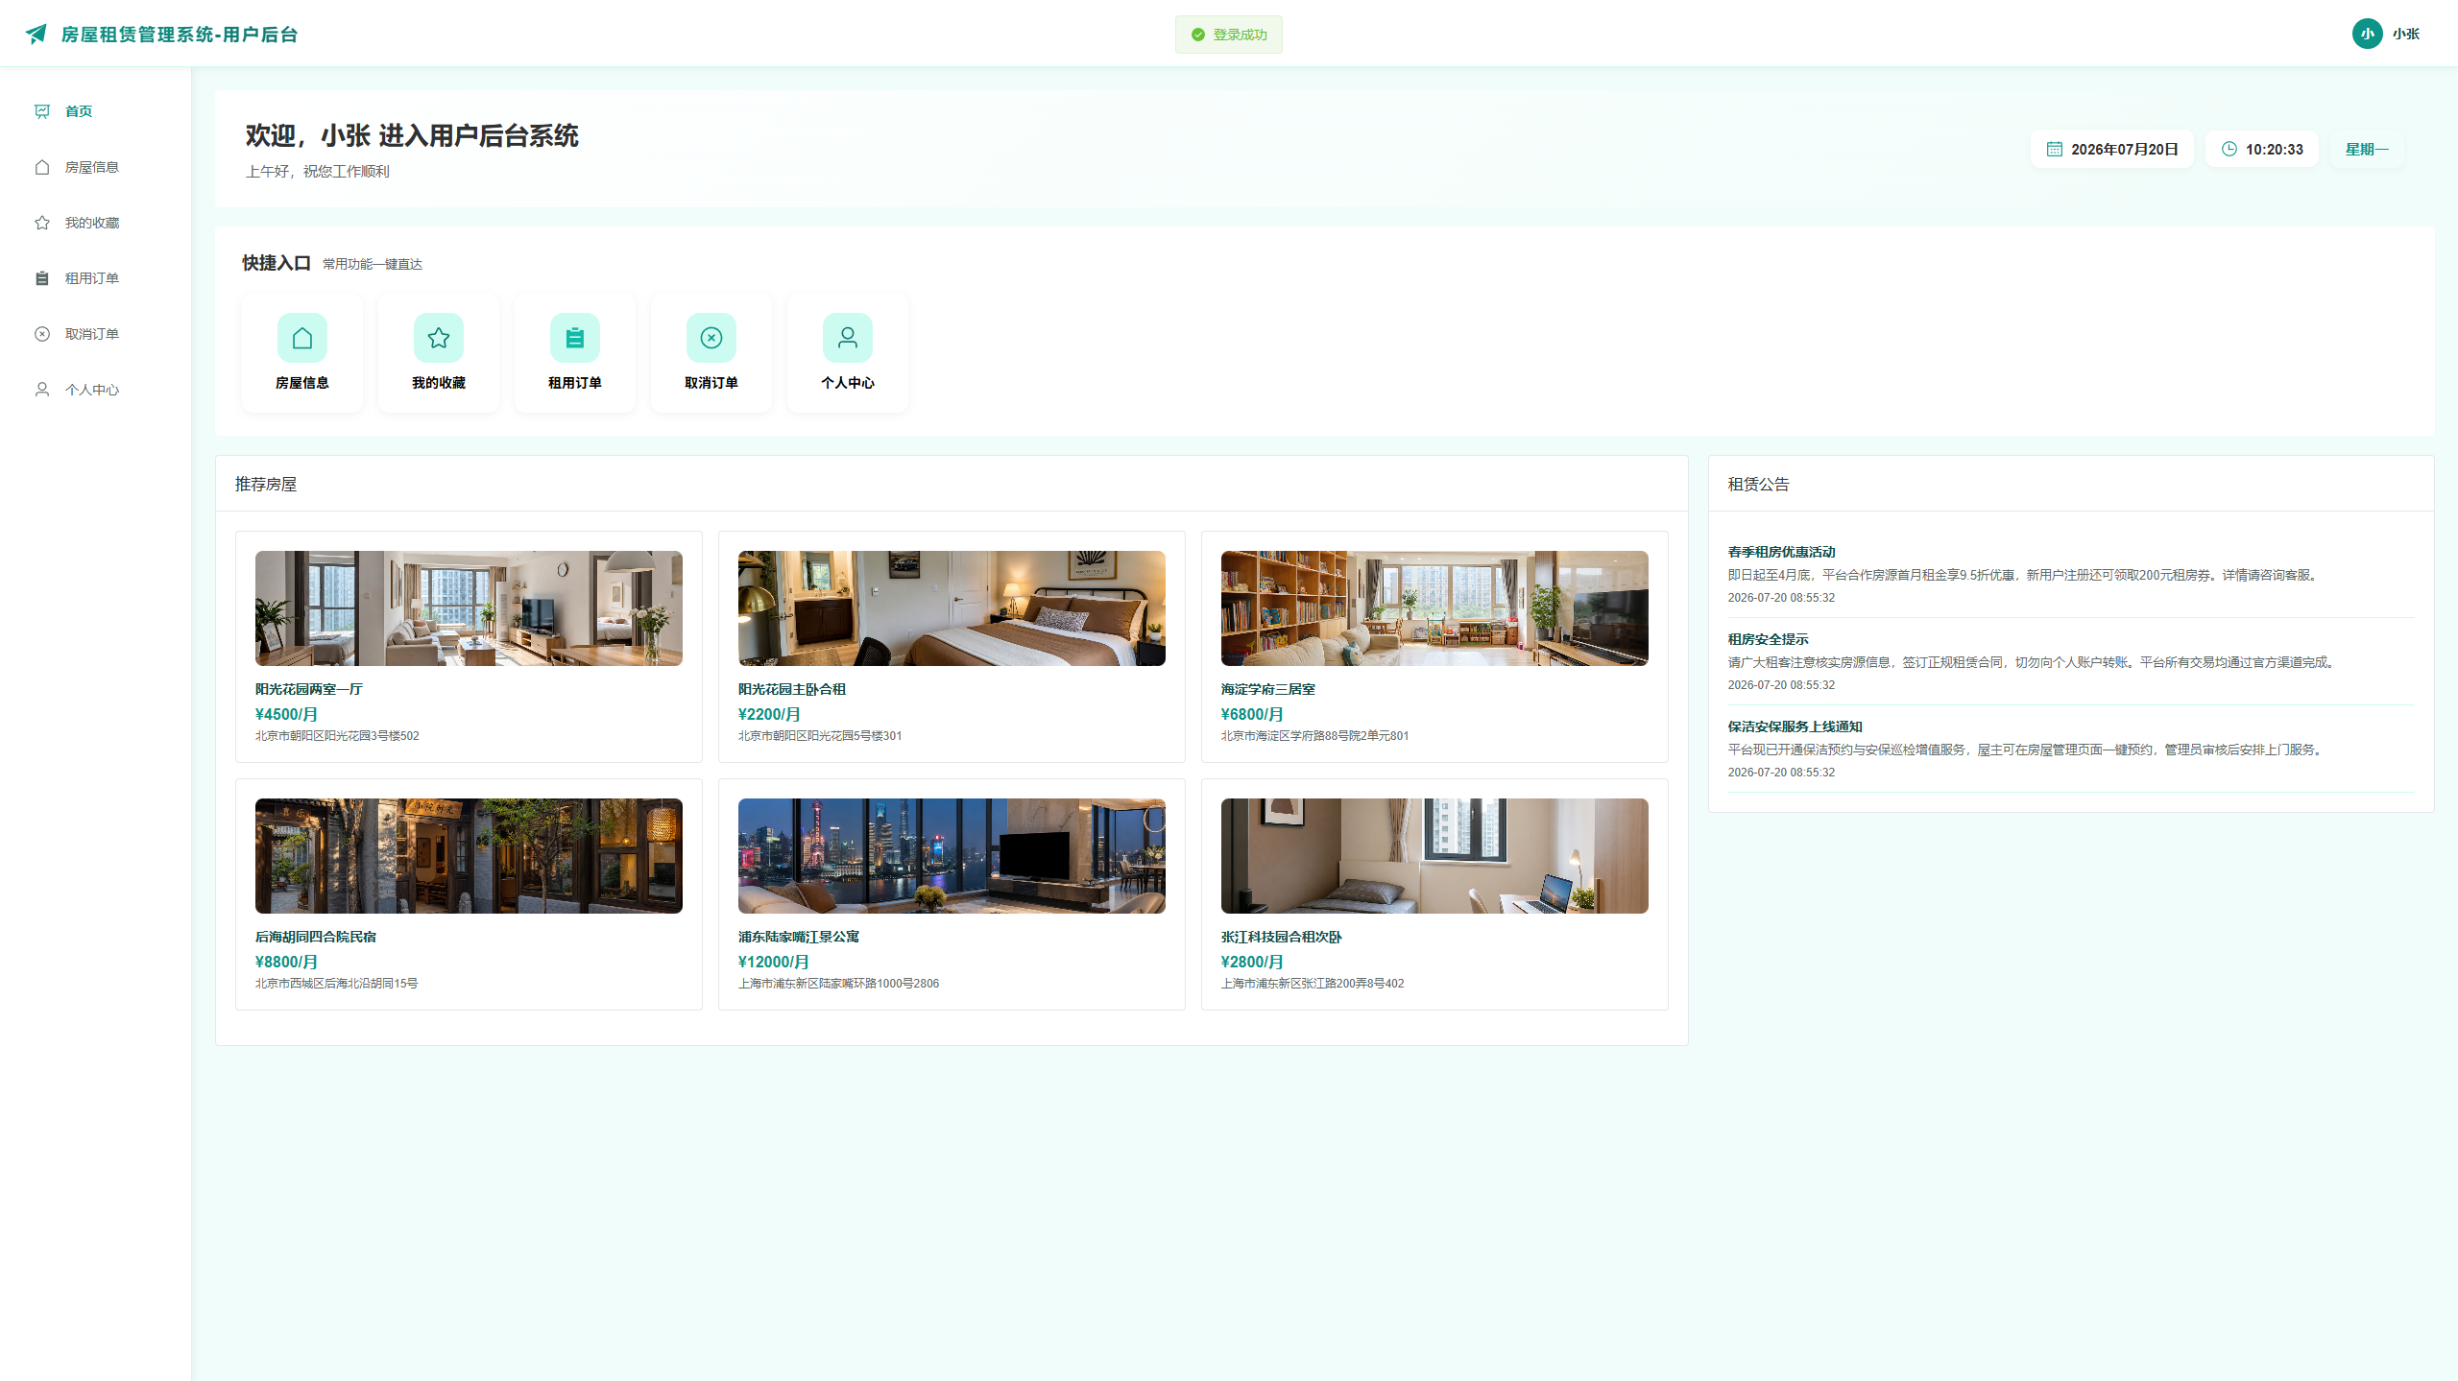Click the green check icon in 登录成功
This screenshot has height=1381, width=2458.
click(x=1198, y=35)
